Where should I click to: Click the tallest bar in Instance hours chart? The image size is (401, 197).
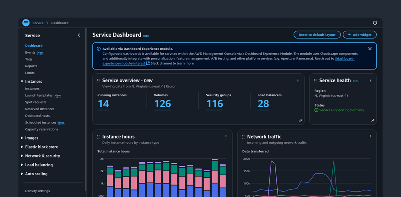215,178
